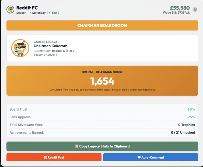
Task: Click the 0 / 21 Unlocked value
Action: [183, 133]
